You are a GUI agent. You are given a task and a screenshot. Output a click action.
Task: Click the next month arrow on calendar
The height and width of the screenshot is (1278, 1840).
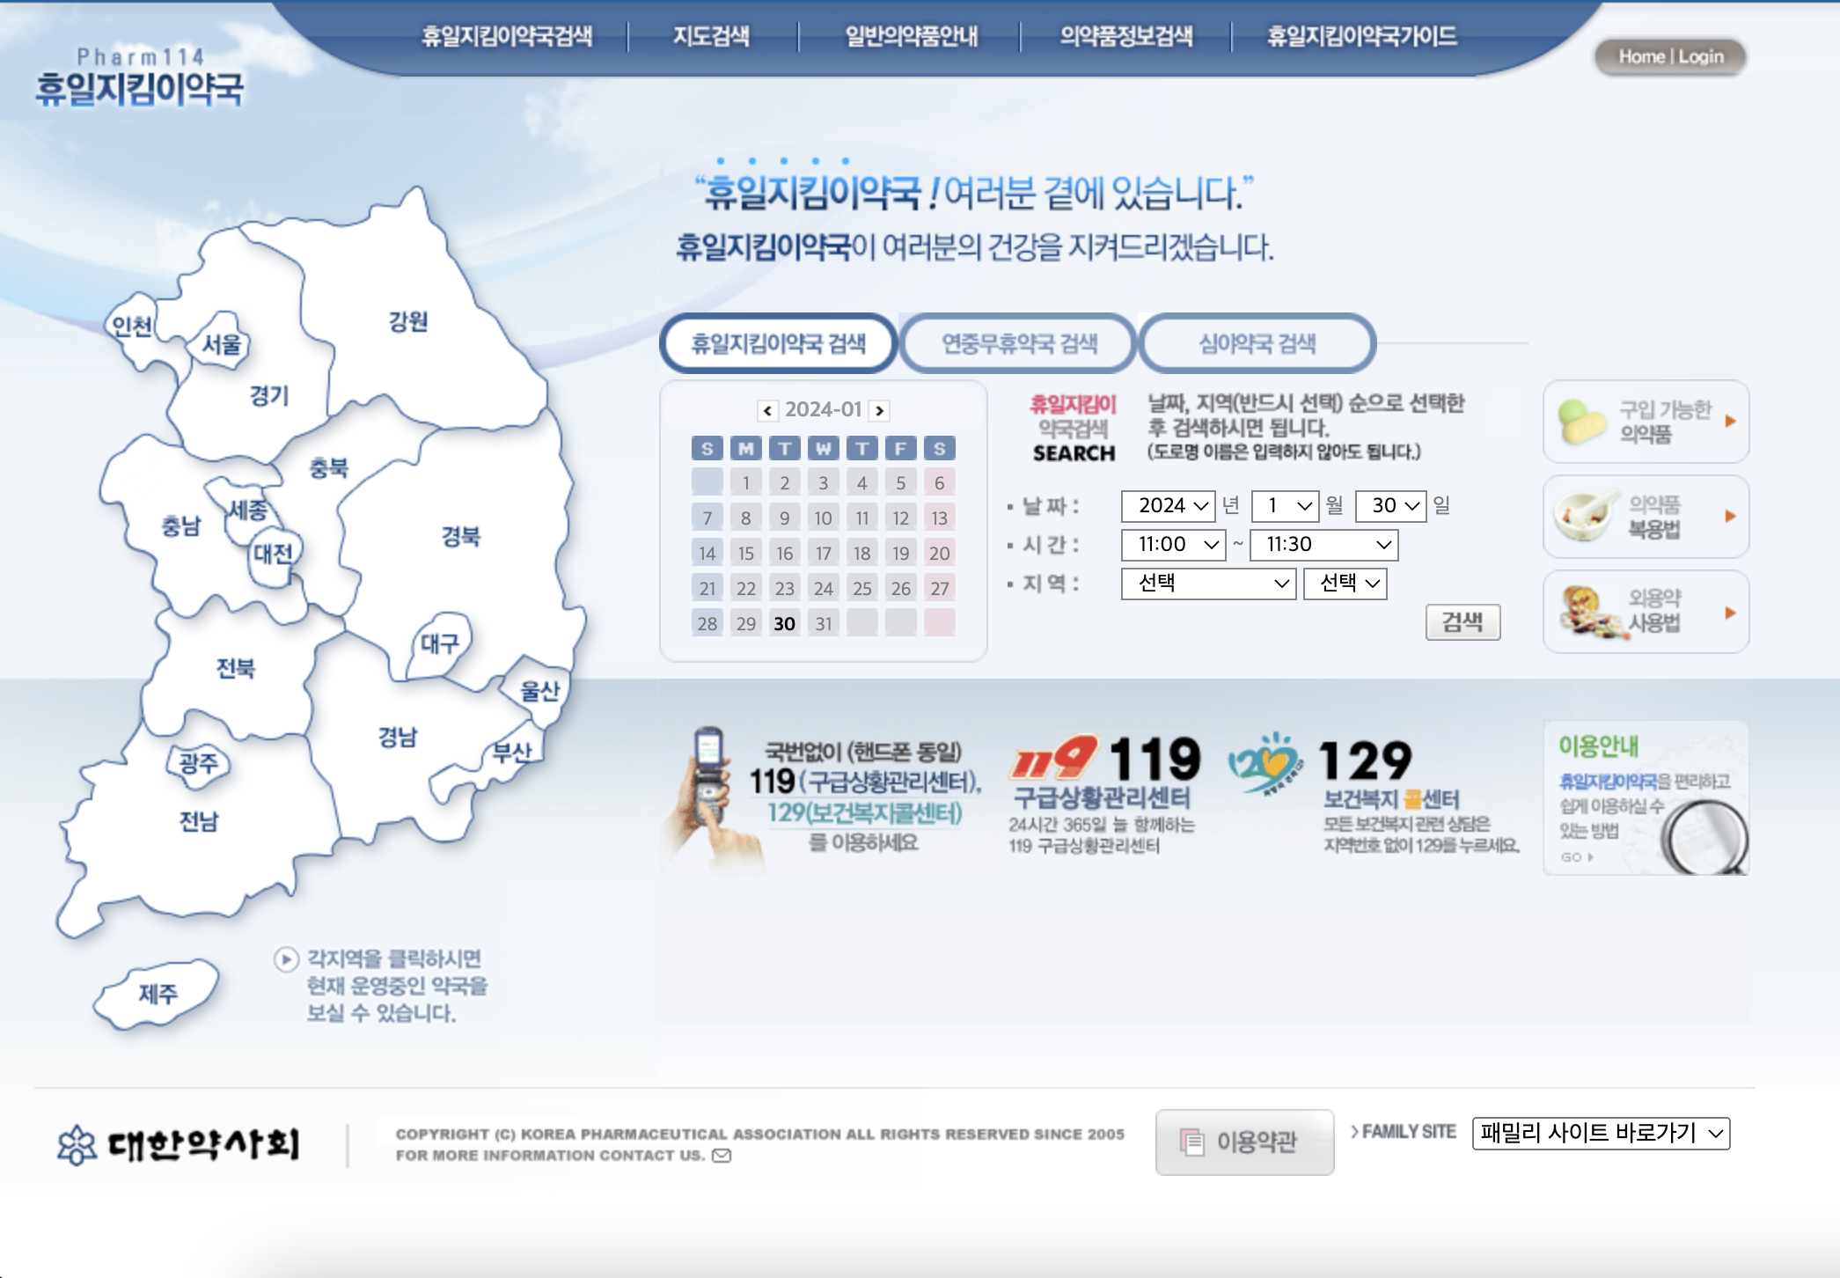[879, 409]
